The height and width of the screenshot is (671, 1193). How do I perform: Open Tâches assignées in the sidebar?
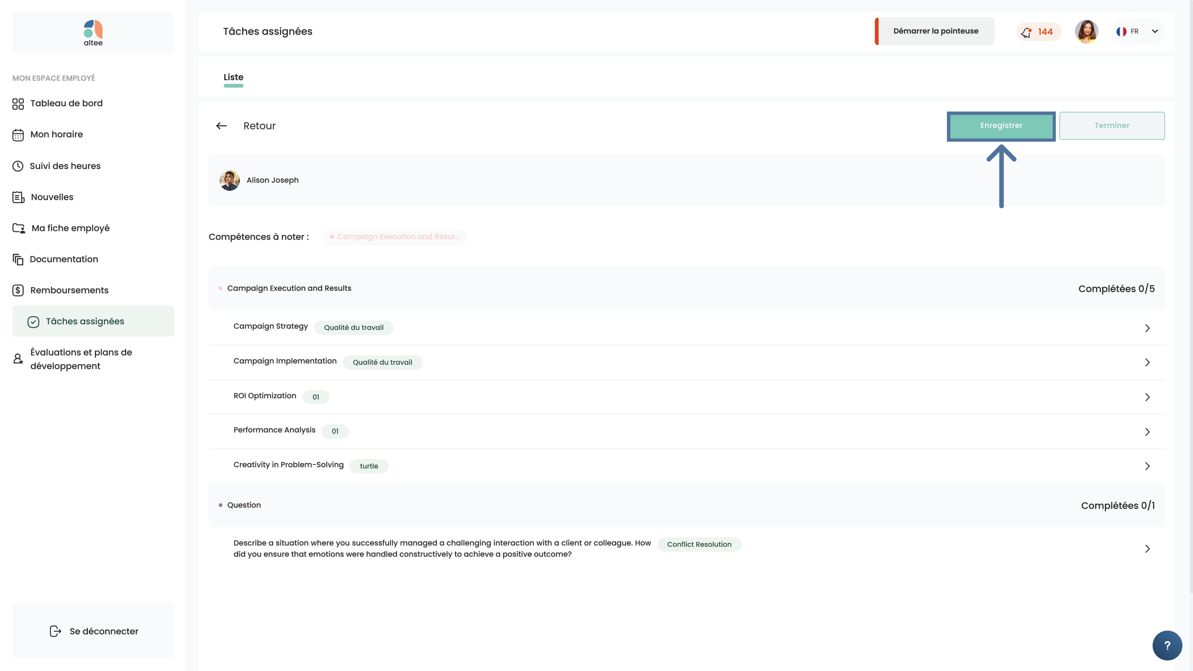(85, 321)
